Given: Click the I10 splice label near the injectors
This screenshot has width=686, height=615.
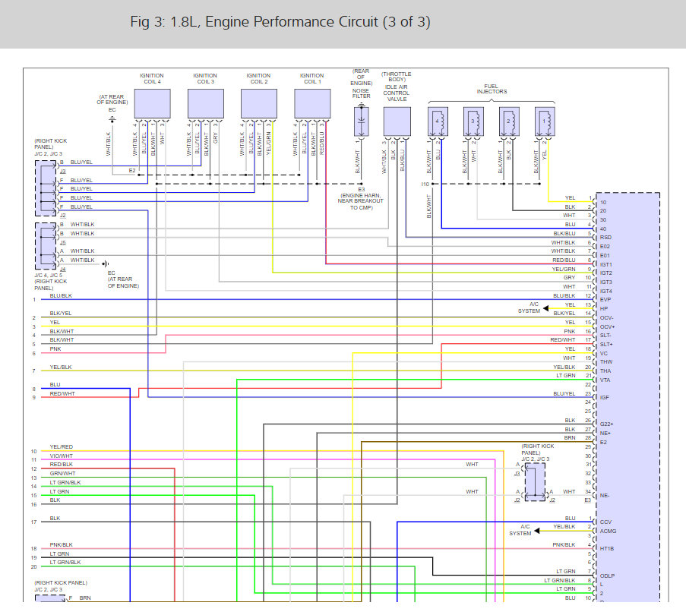Looking at the screenshot, I should (425, 184).
